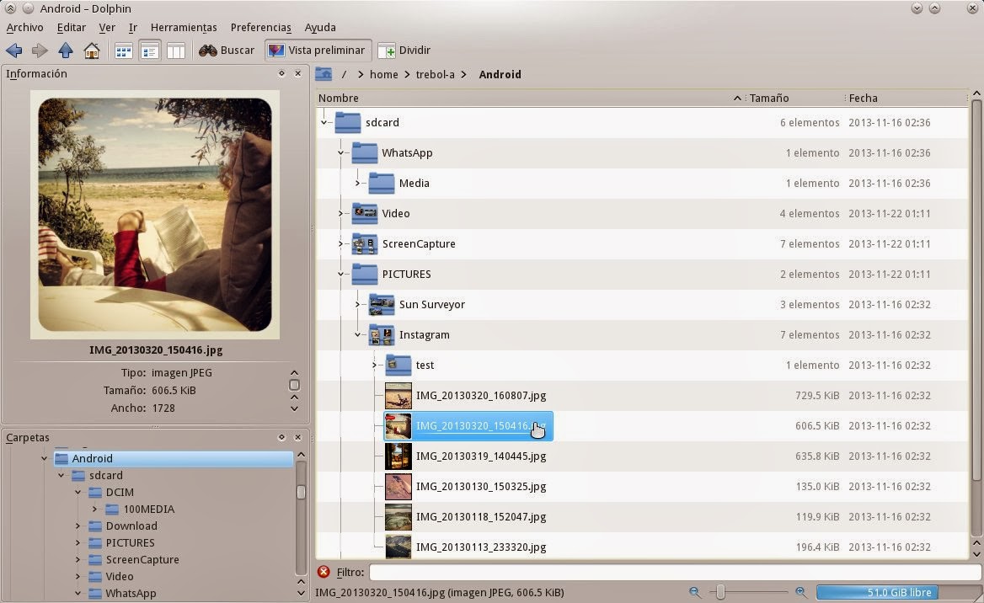This screenshot has width=984, height=603.
Task: Navigate to trebol-a in breadcrumb
Action: (x=435, y=75)
